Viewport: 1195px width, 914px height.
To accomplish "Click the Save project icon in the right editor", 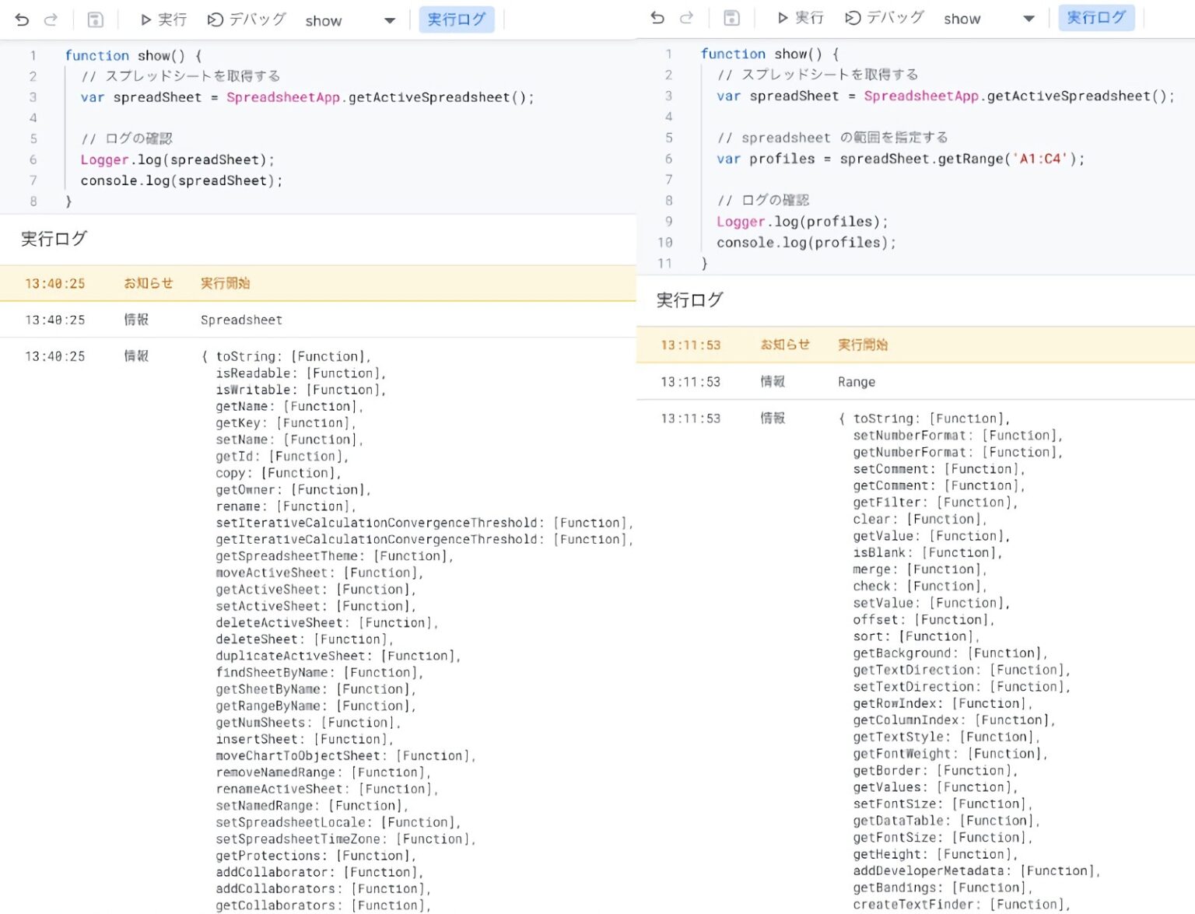I will pos(731,18).
